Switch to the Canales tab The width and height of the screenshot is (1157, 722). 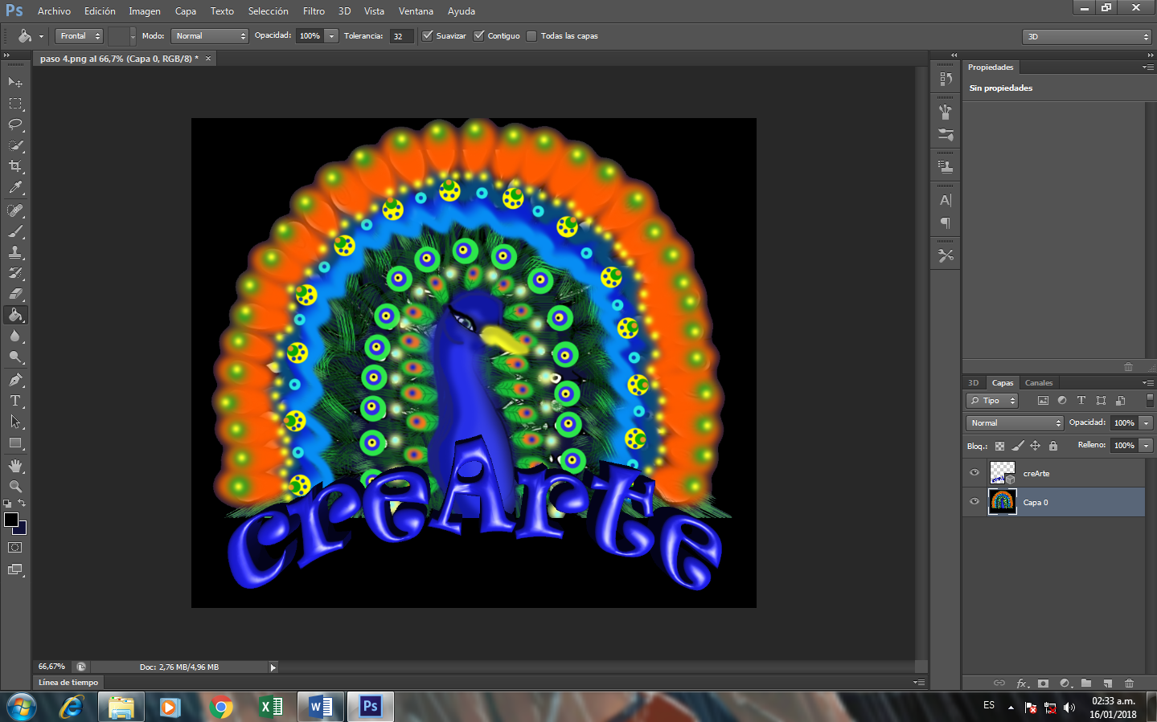pyautogui.click(x=1039, y=382)
